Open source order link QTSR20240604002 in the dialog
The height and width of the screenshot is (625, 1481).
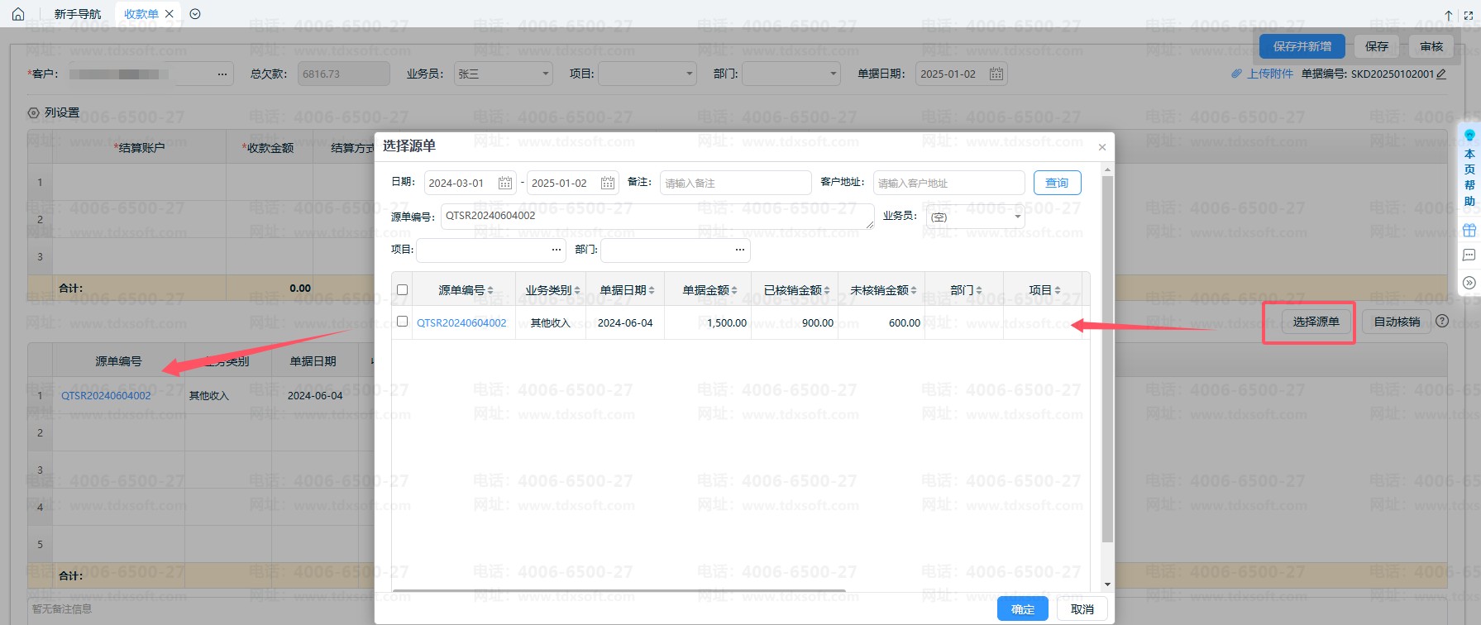461,323
